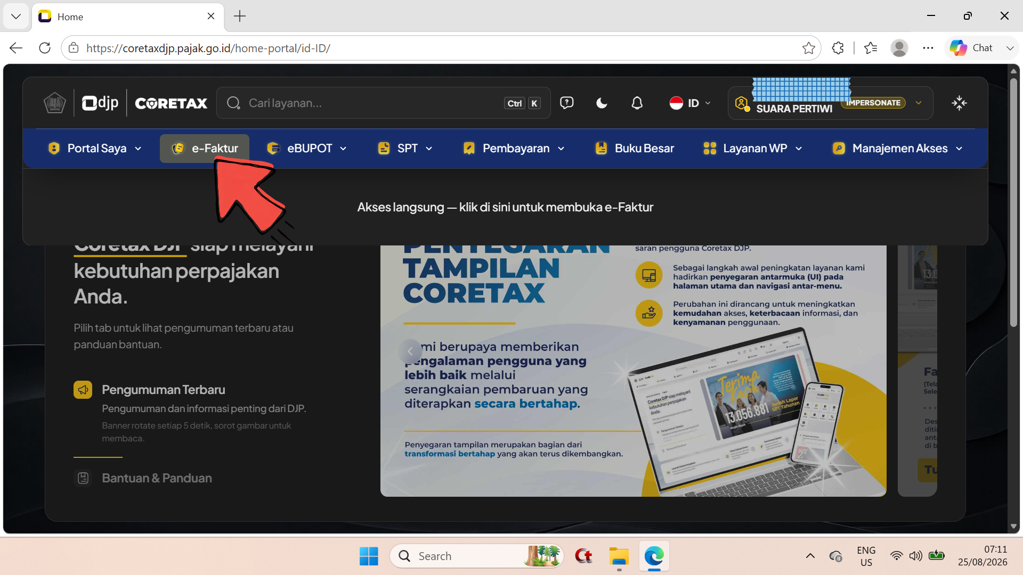The height and width of the screenshot is (575, 1023).
Task: Refresh the page
Action: pos(45,48)
